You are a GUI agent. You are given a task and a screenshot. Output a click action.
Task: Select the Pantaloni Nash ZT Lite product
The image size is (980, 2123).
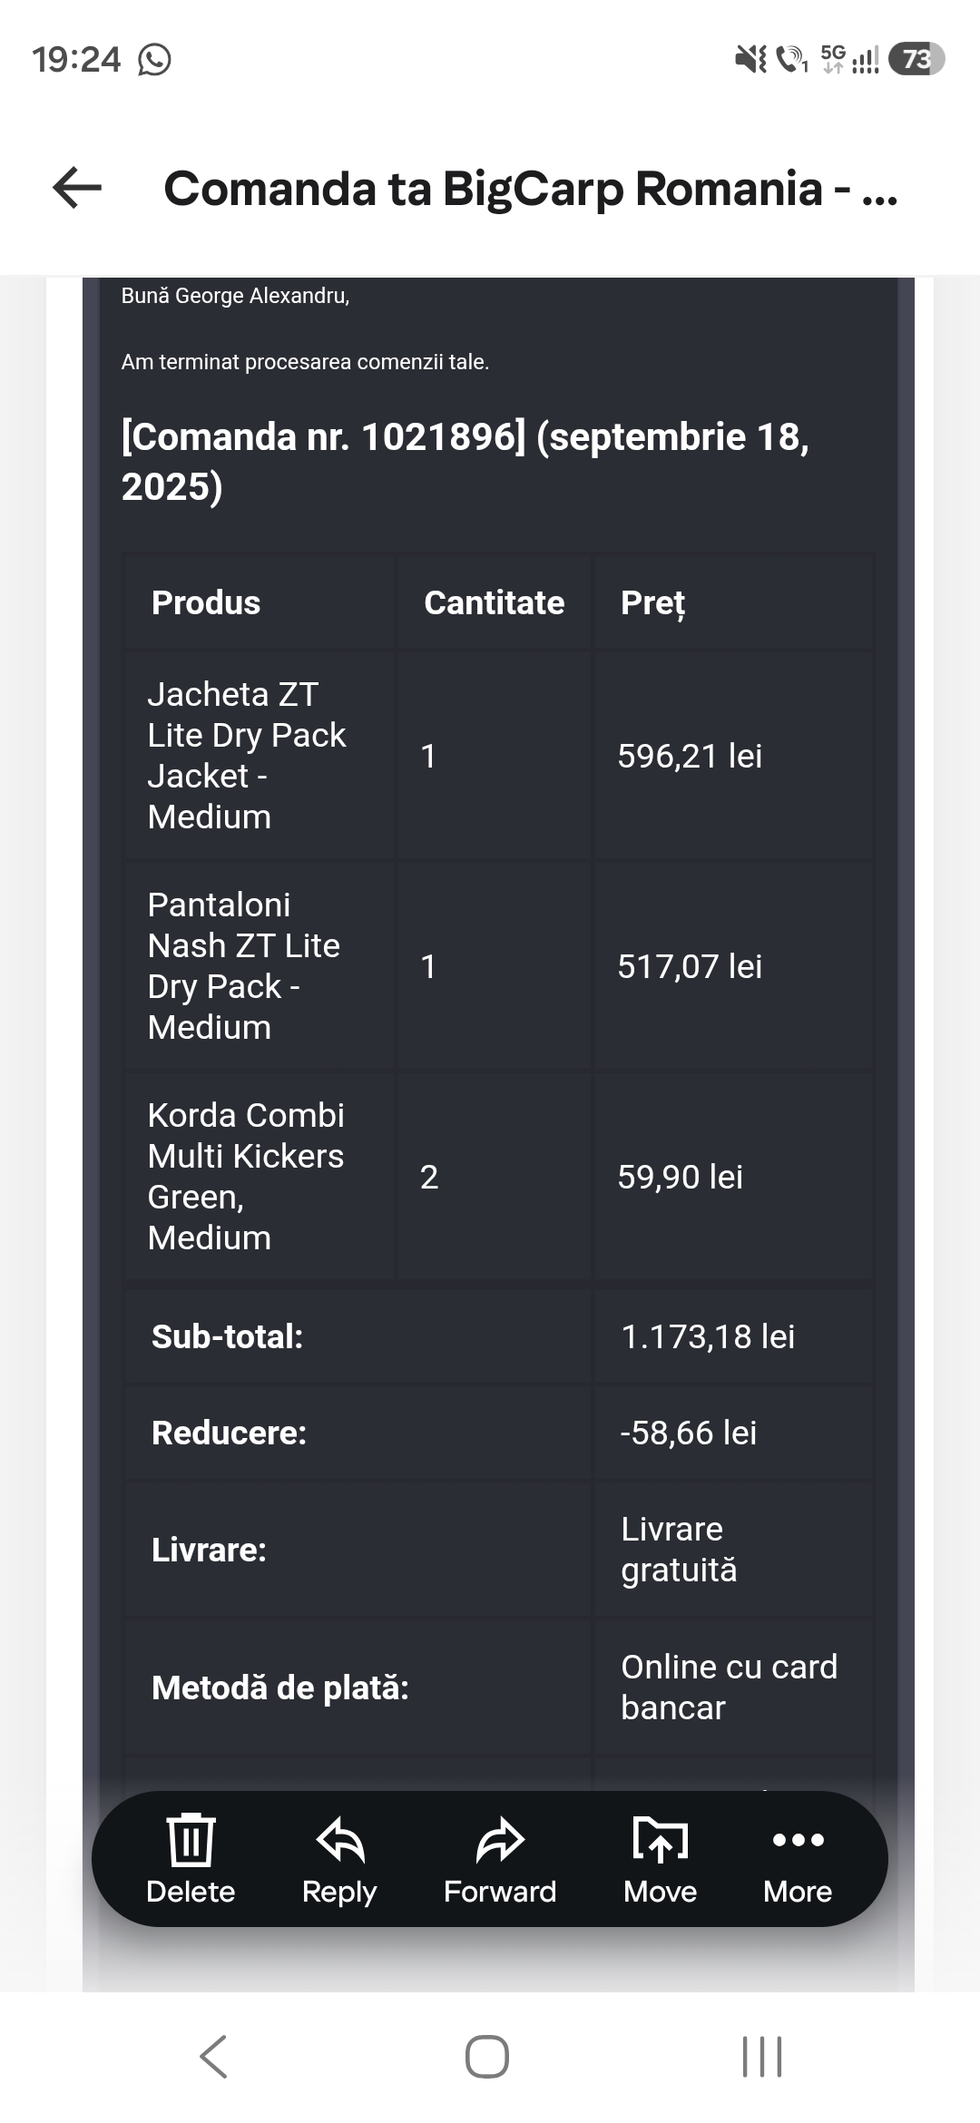pyautogui.click(x=243, y=965)
